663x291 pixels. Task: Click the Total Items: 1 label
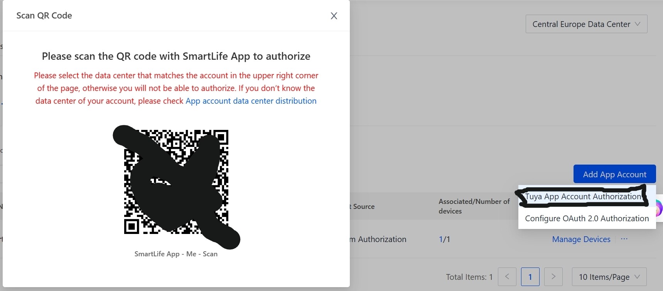tap(469, 277)
